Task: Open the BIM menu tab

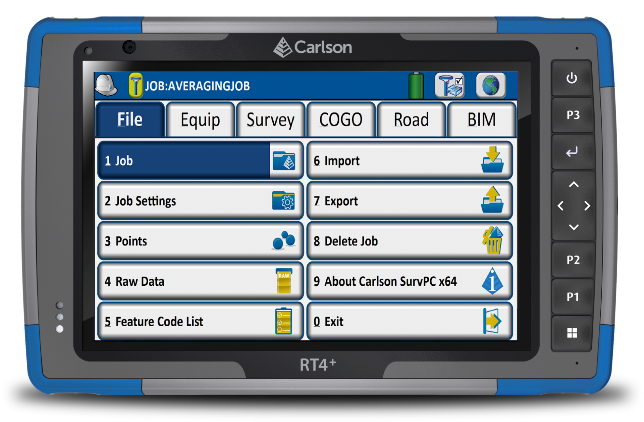Action: point(482,120)
